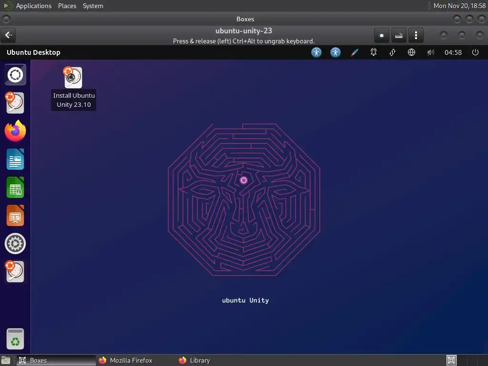Screen dimensions: 488x366
Task: Launch Firefox from the Unity launcher
Action: [15, 131]
